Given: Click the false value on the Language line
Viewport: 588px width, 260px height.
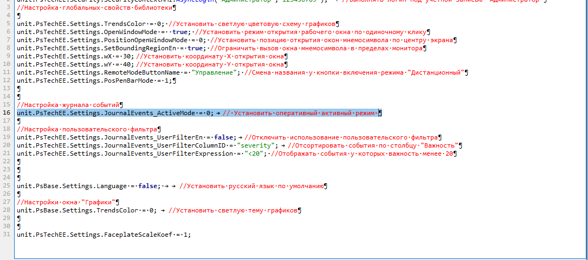Looking at the screenshot, I should tap(148, 186).
